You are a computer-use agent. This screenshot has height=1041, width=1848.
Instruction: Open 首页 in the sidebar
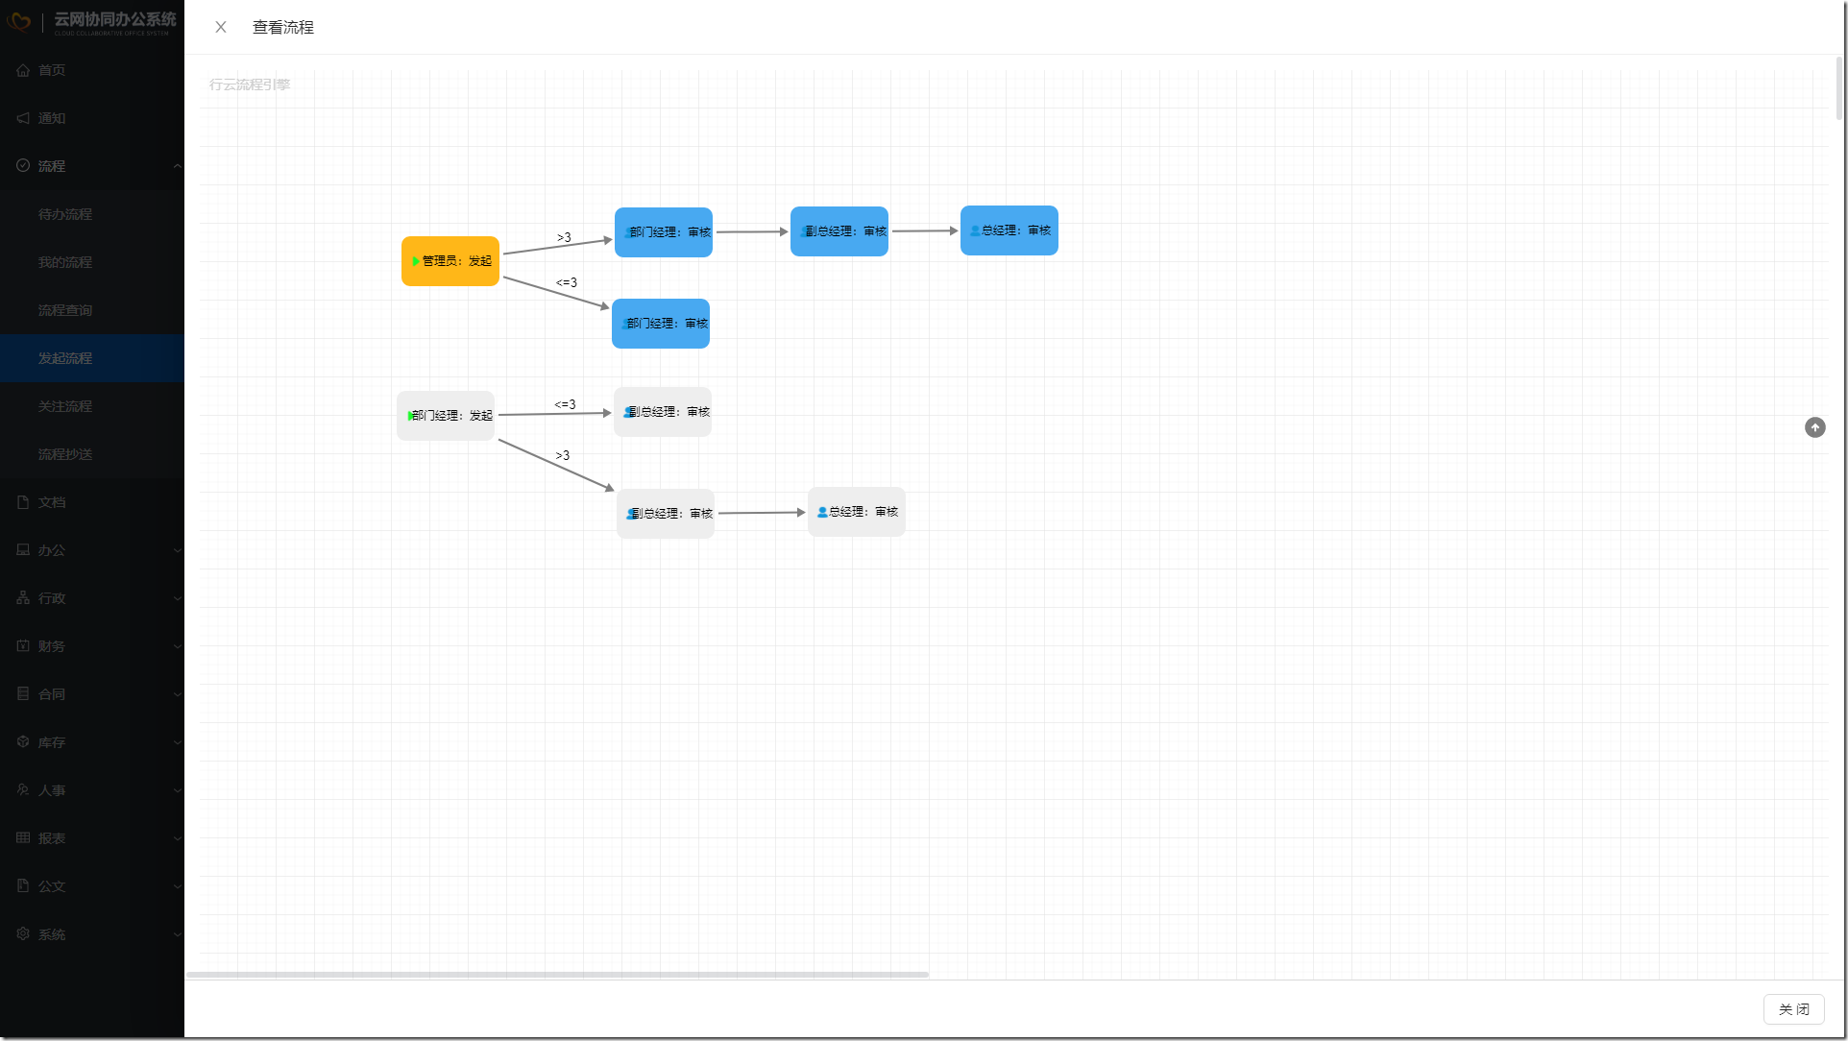(92, 70)
